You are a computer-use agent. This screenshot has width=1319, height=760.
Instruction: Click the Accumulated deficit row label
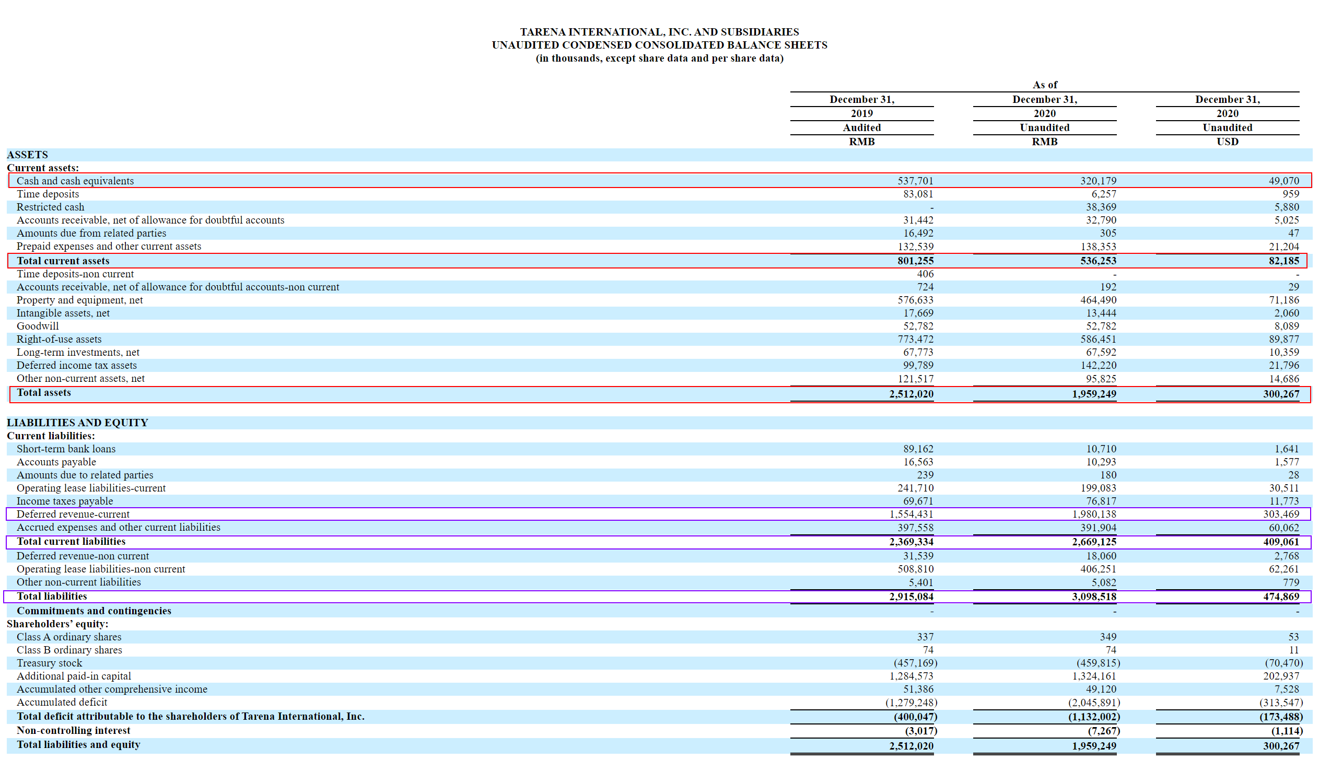tap(62, 702)
